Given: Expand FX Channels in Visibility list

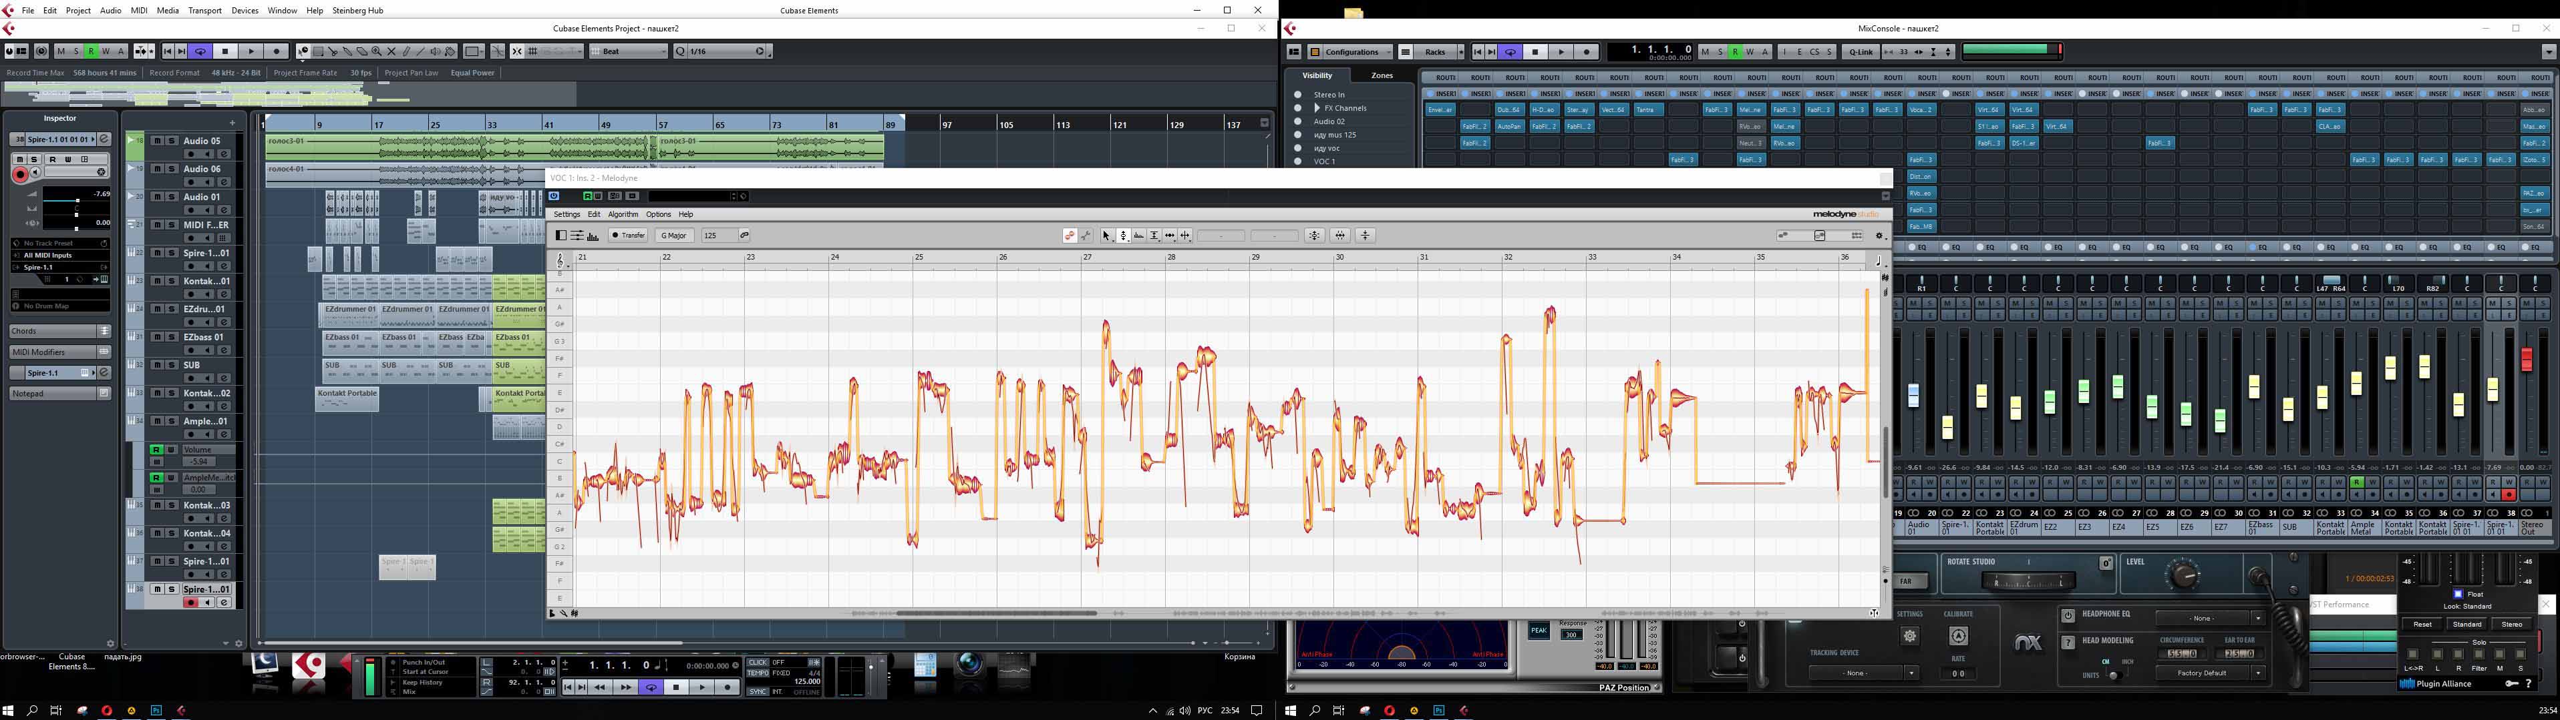Looking at the screenshot, I should [1317, 108].
